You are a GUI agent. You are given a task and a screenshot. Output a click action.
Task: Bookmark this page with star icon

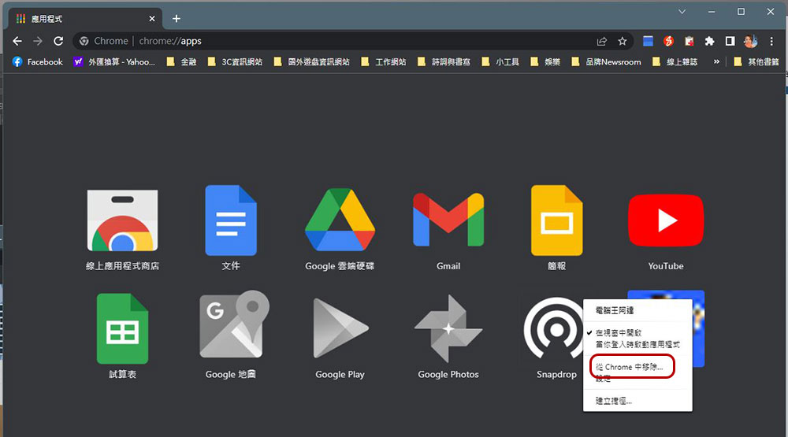623,41
